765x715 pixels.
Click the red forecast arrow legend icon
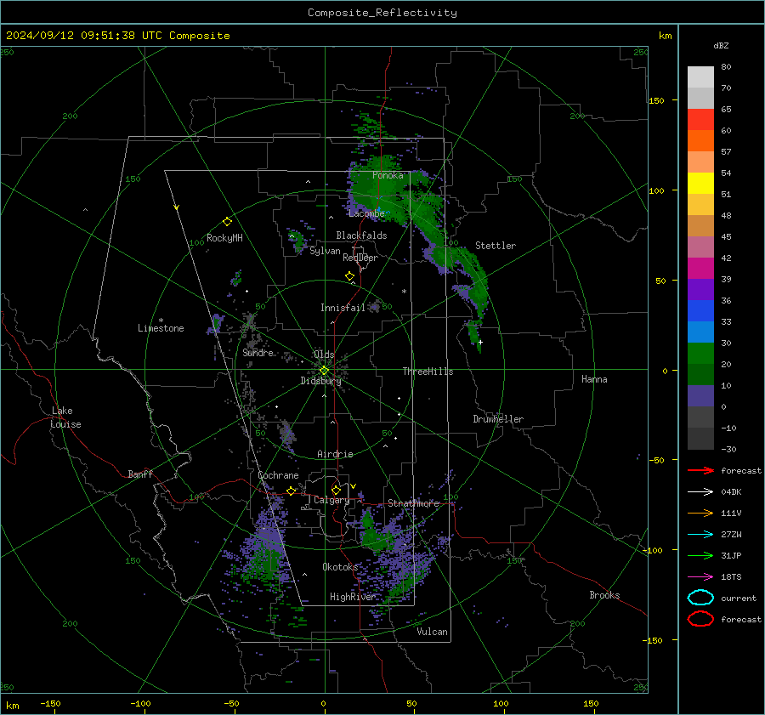click(700, 470)
